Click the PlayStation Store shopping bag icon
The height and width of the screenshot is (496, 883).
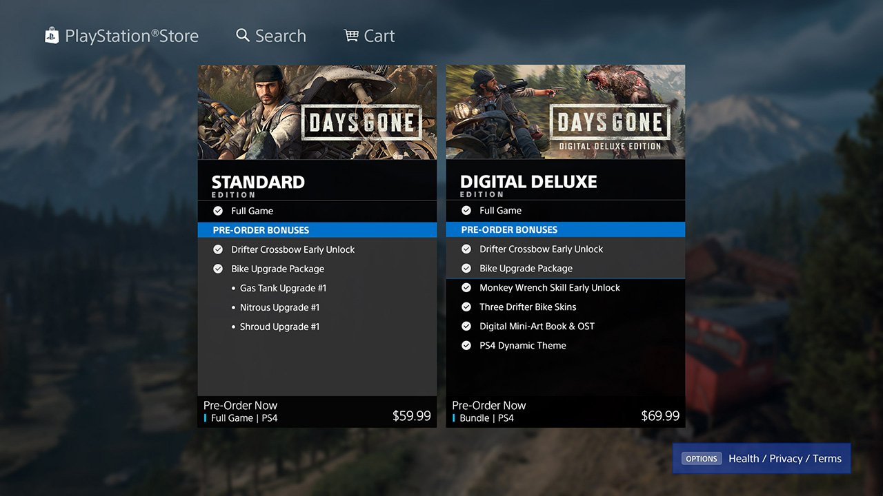coord(52,36)
